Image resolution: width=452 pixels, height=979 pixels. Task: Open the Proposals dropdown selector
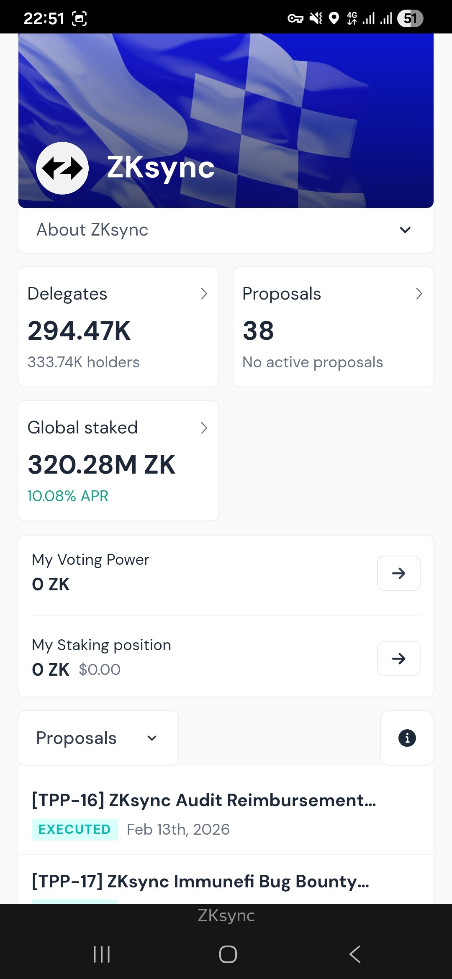[x=98, y=738]
